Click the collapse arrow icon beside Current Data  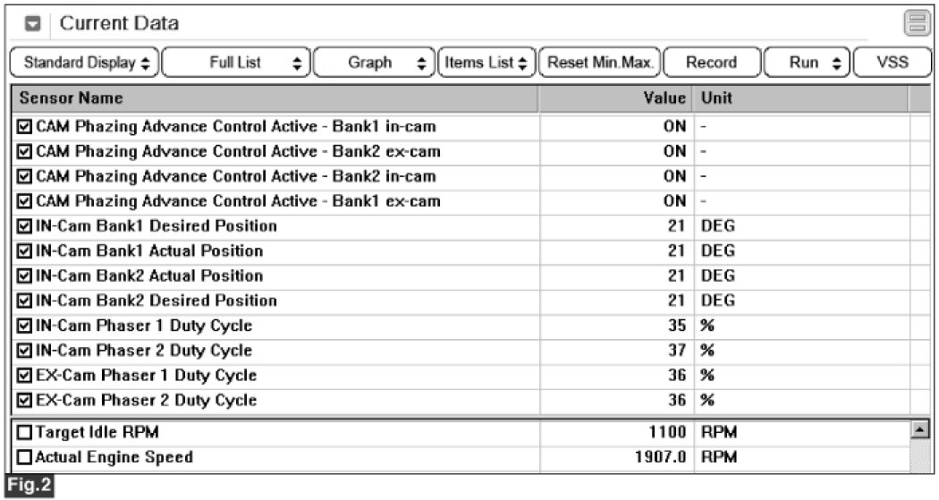pyautogui.click(x=32, y=24)
